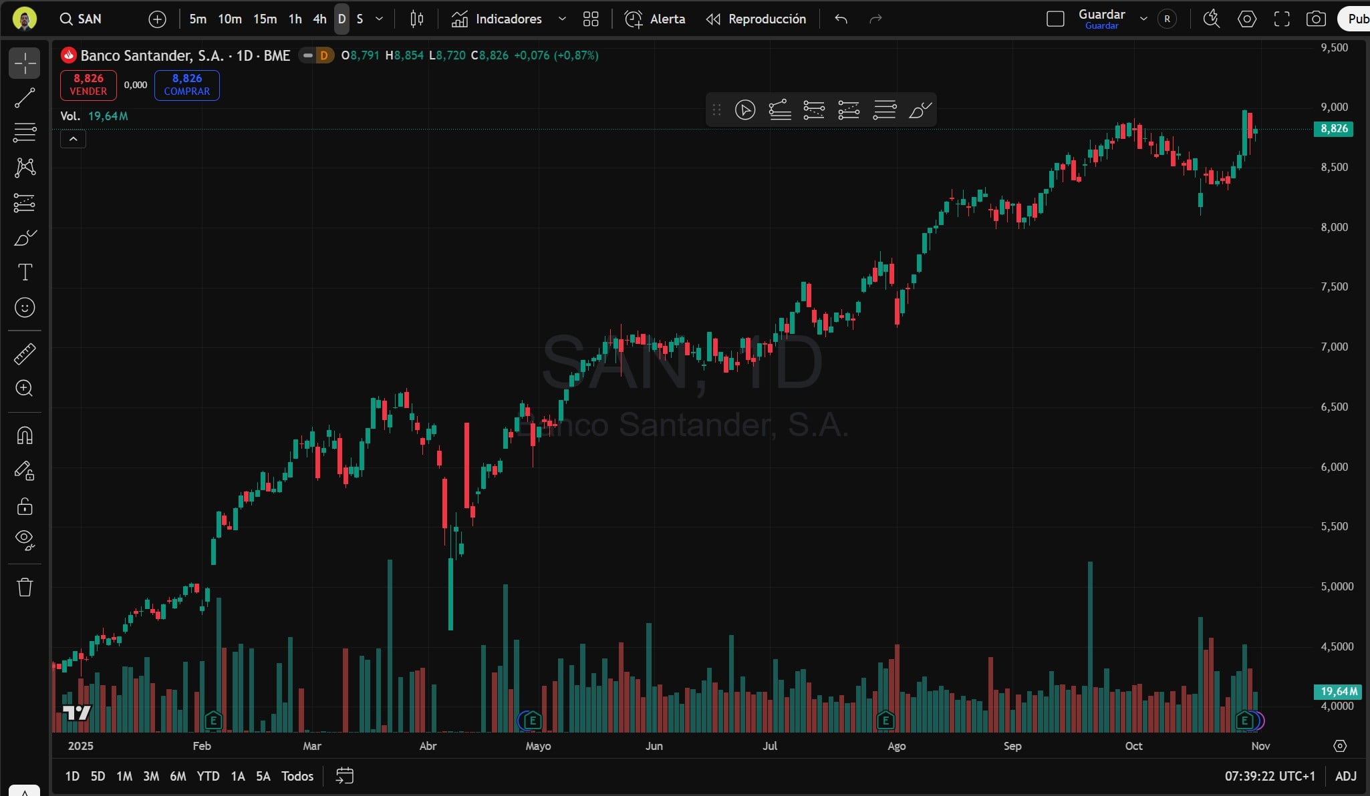Toggle ADJ adjusted data button
Viewport: 1370px width, 796px height.
(1345, 776)
